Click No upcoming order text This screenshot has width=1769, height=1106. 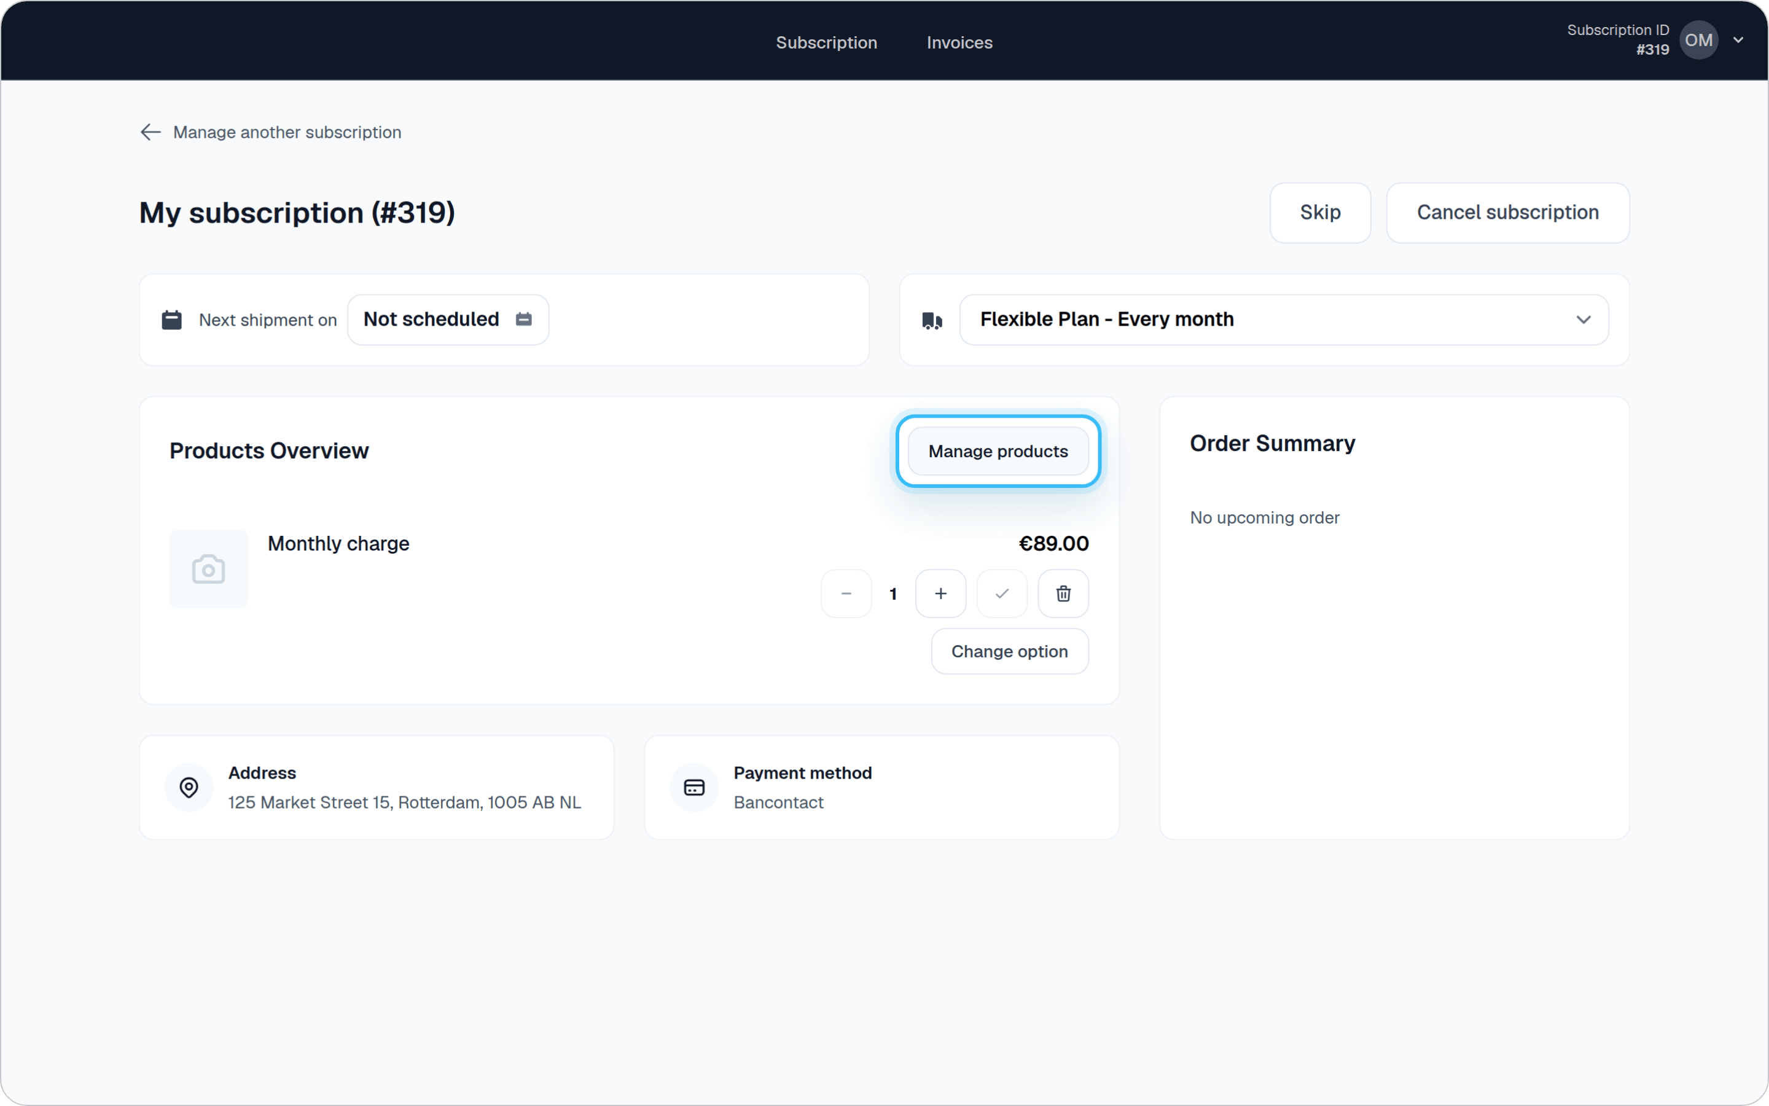tap(1265, 518)
